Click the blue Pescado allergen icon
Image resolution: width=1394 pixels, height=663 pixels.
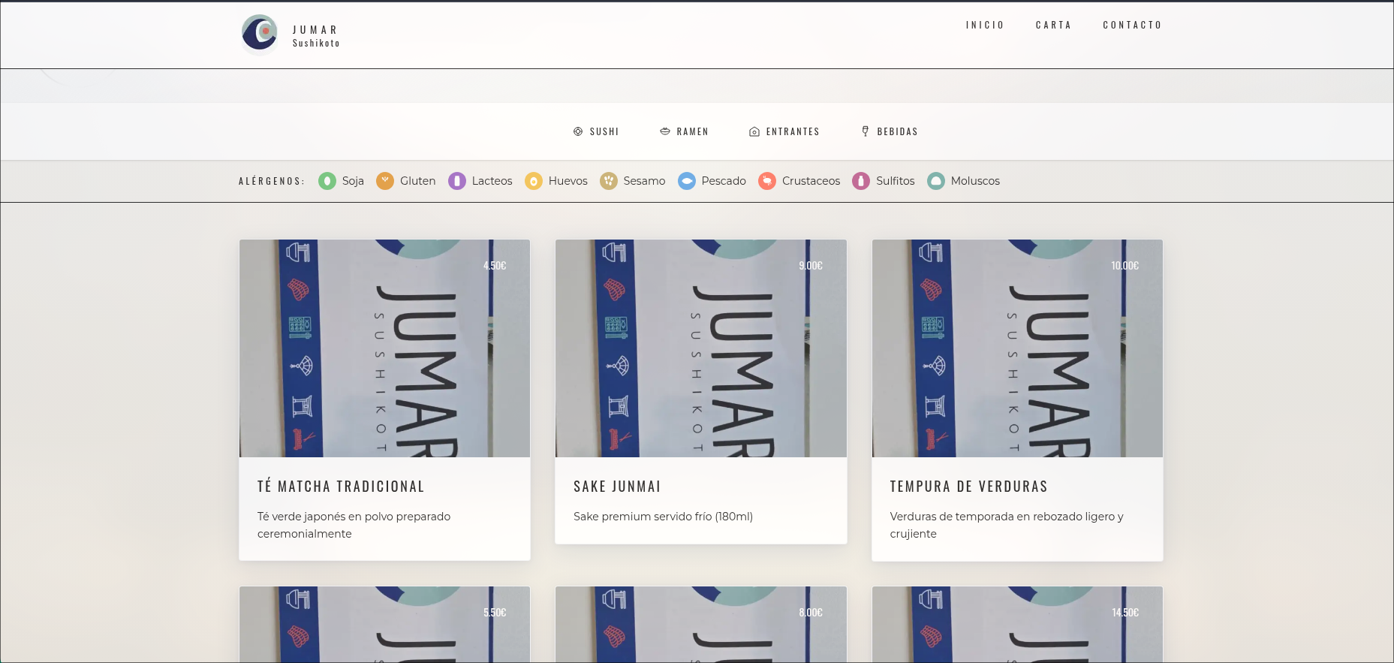click(x=687, y=181)
